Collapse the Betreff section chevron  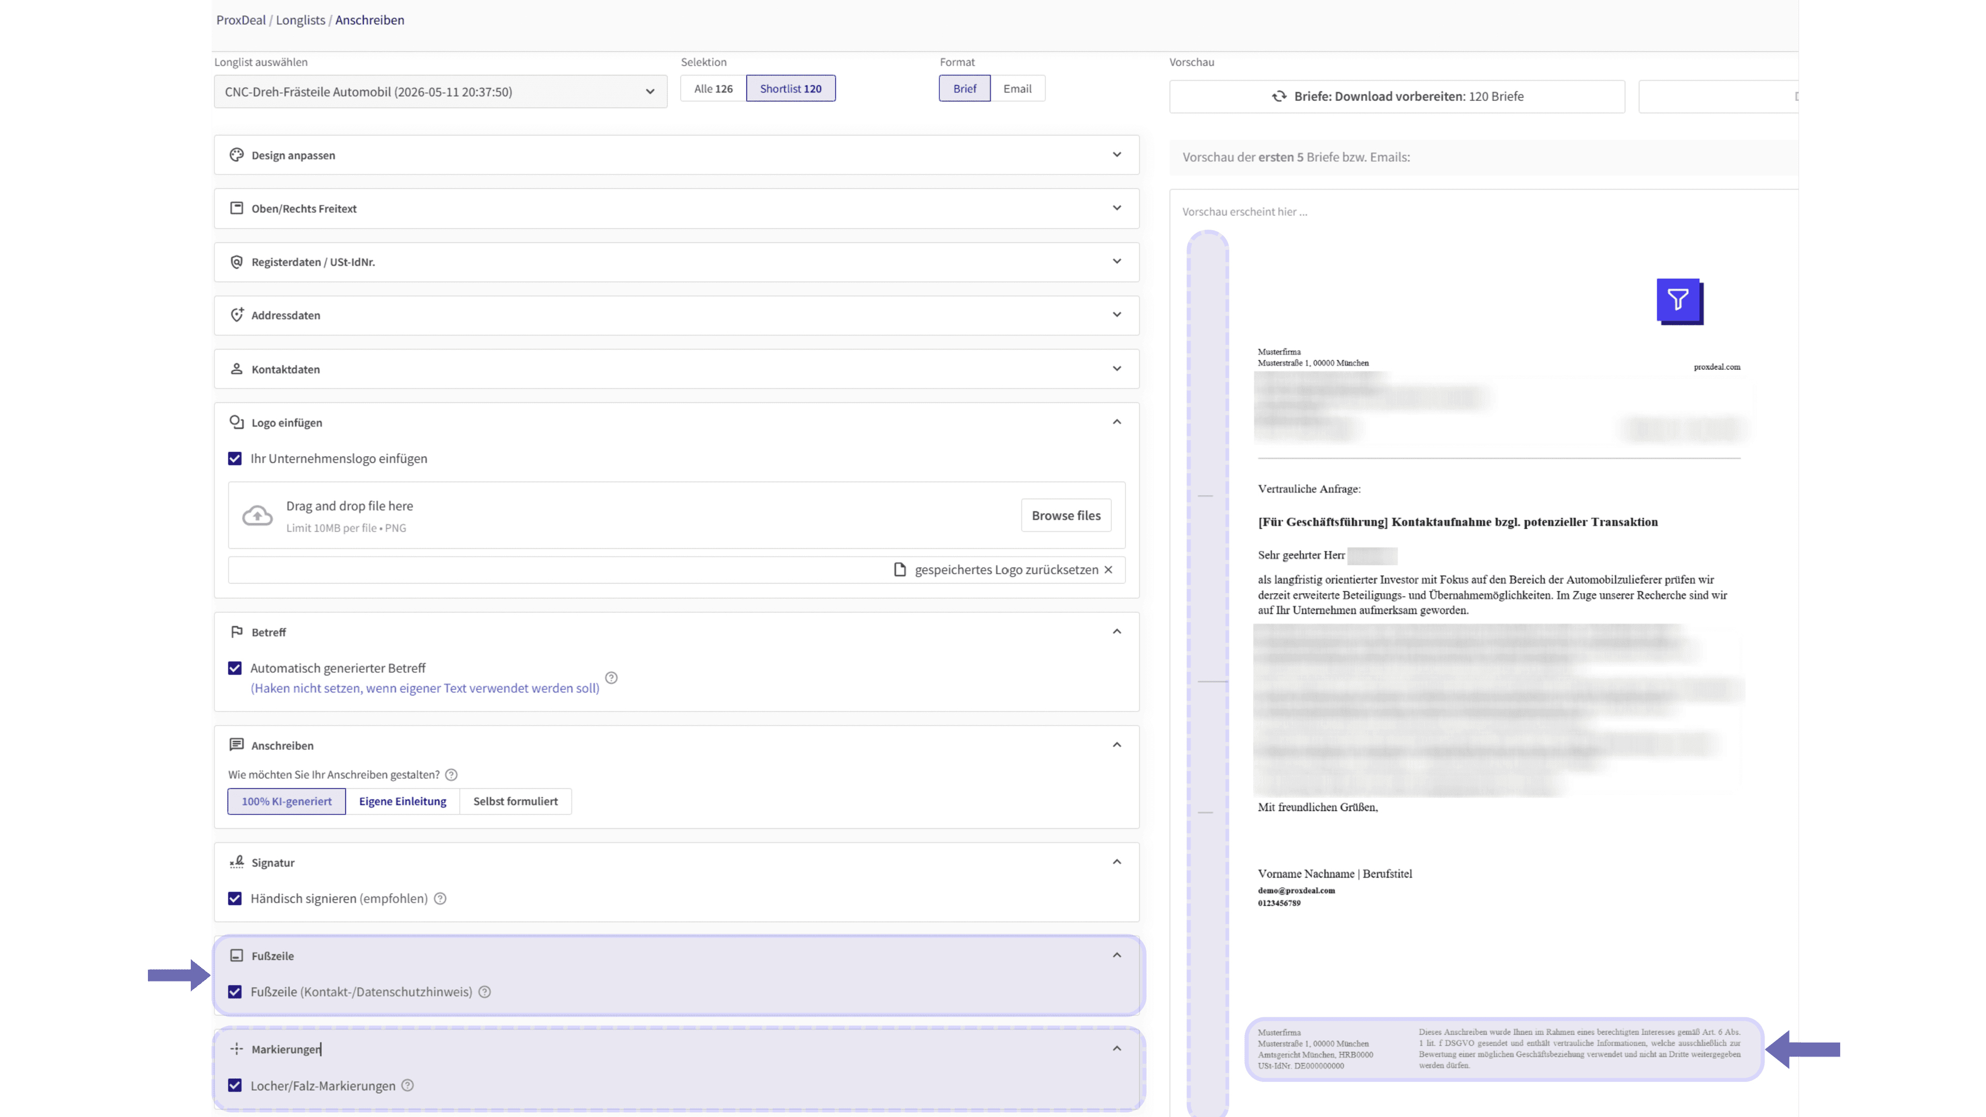point(1117,631)
